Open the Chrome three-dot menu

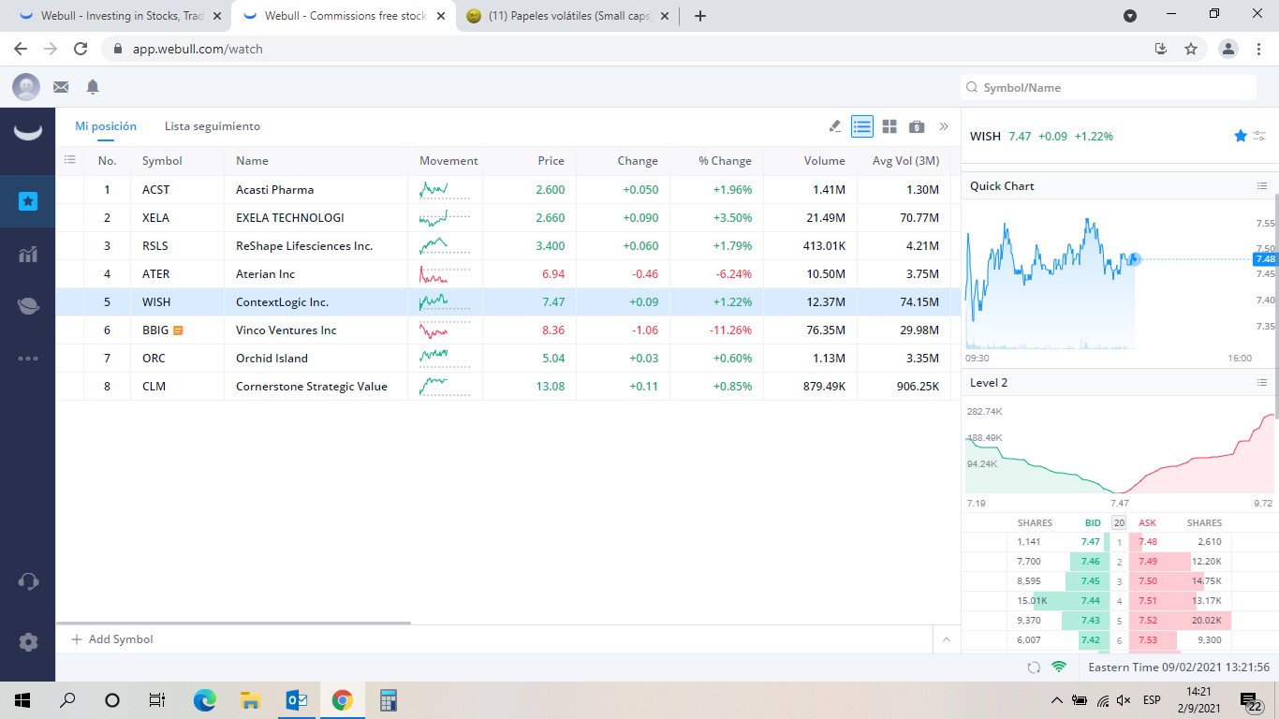[1260, 49]
